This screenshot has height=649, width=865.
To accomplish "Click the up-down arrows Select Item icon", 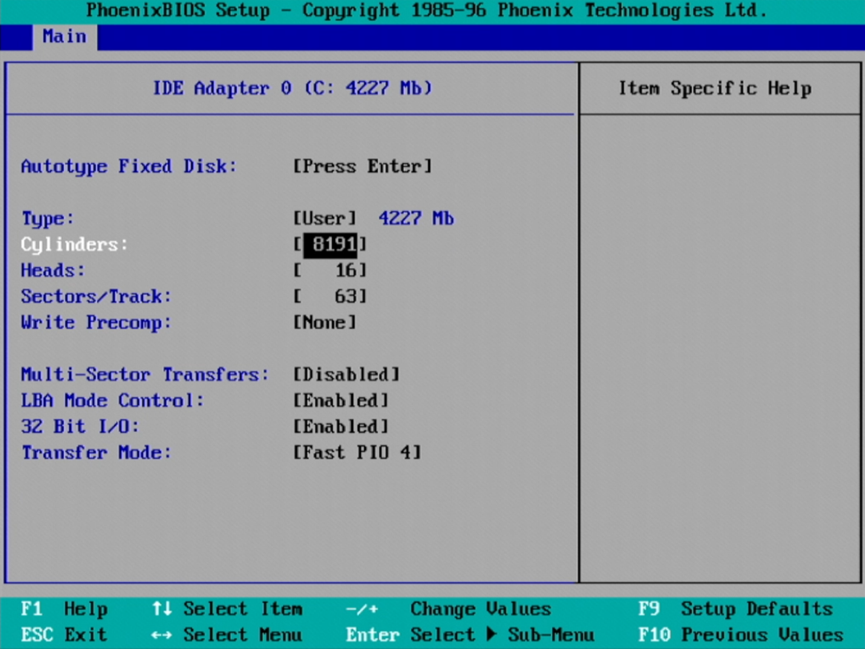I will [x=162, y=609].
